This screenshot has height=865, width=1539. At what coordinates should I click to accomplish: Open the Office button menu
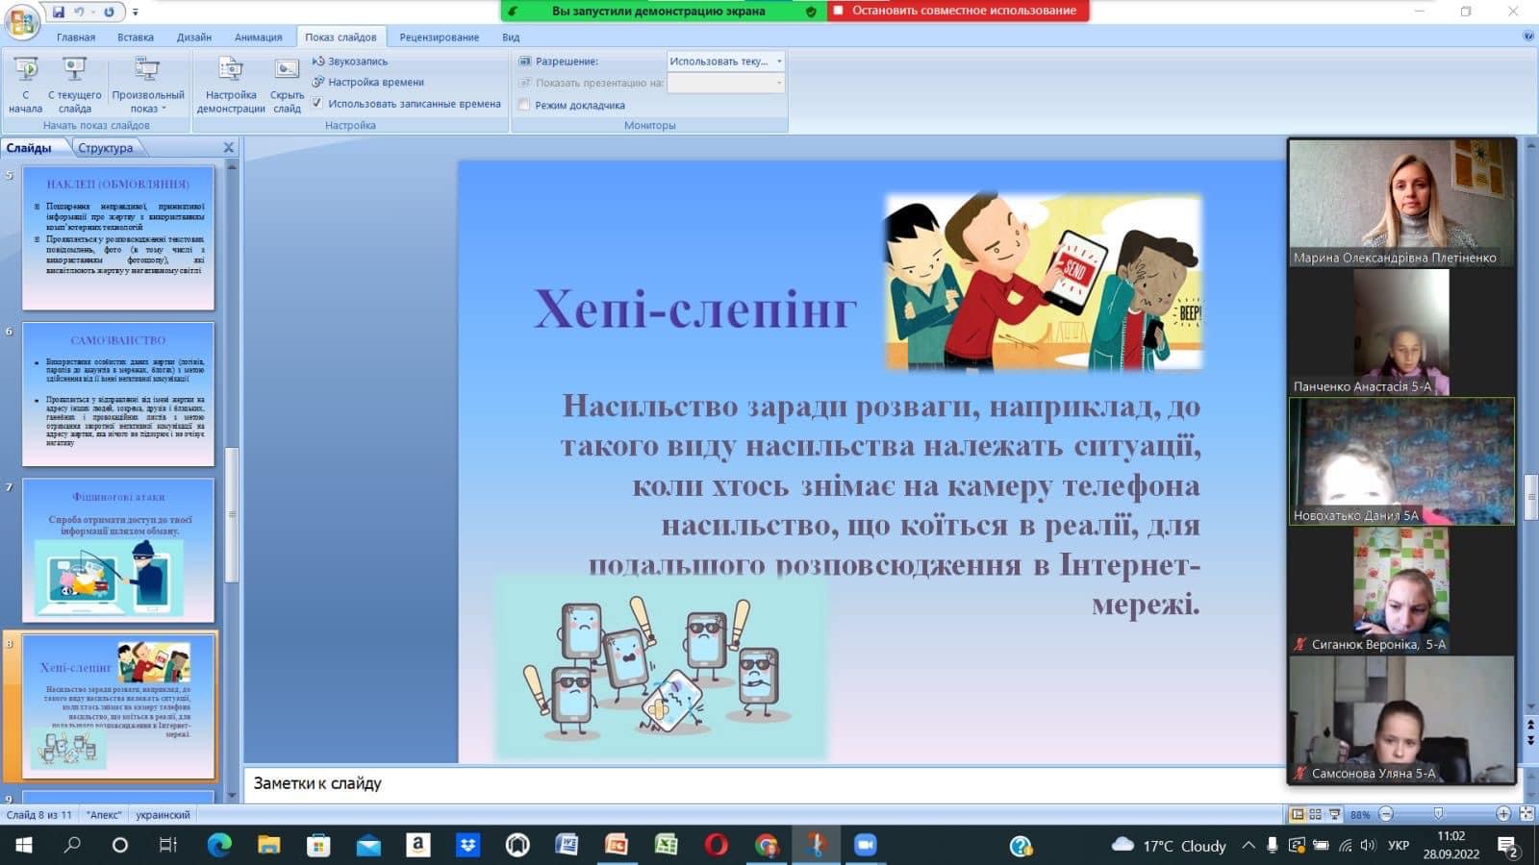21,21
